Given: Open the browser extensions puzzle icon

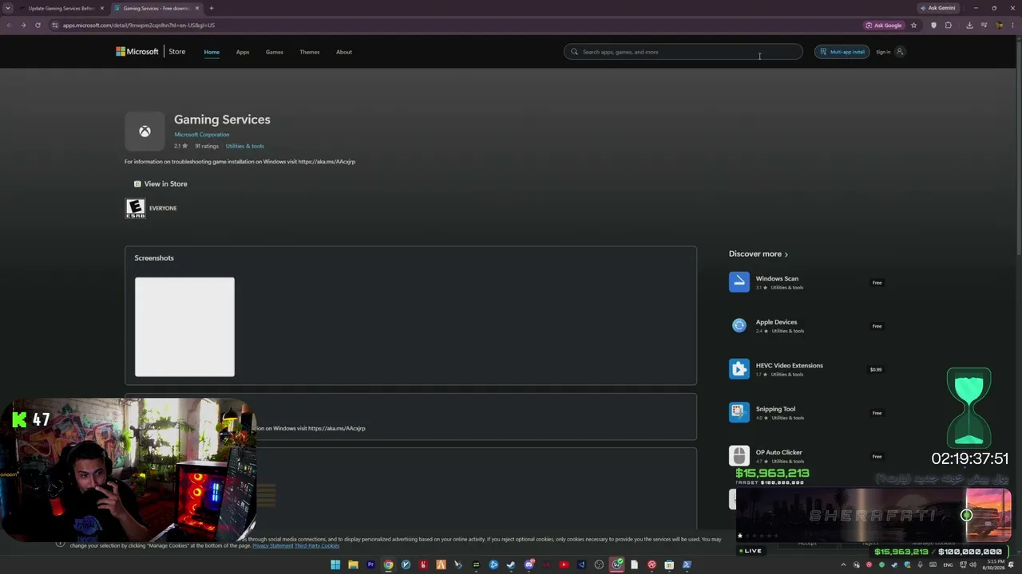Looking at the screenshot, I should (x=949, y=26).
